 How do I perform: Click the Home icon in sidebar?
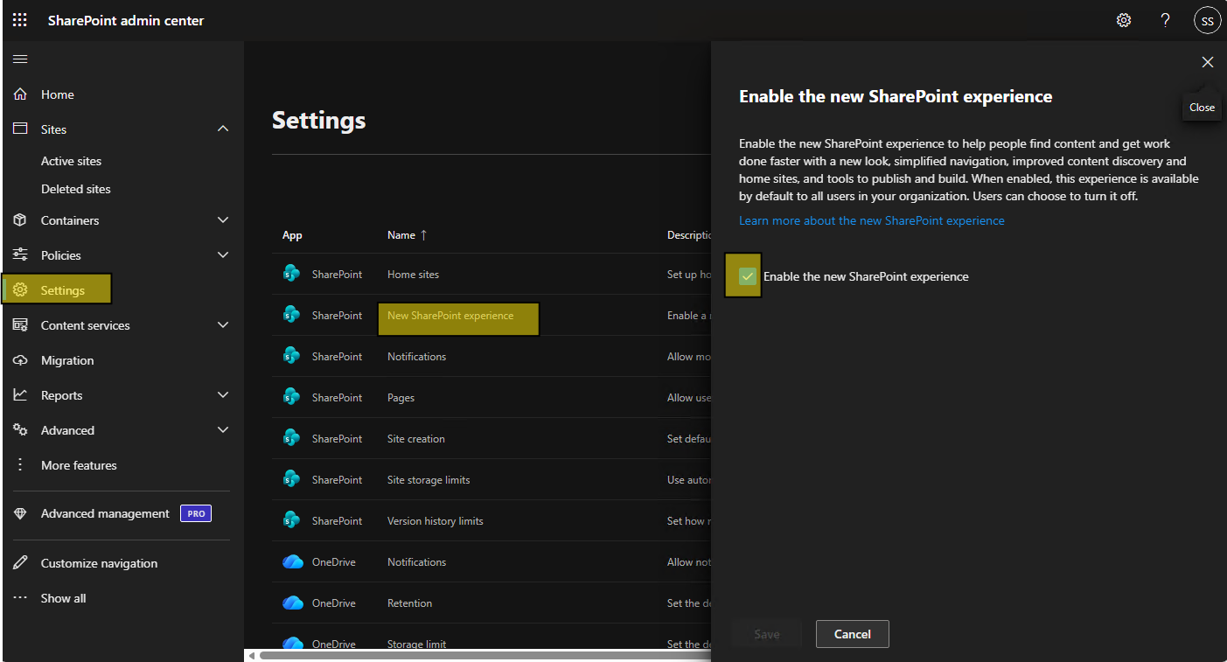point(20,94)
